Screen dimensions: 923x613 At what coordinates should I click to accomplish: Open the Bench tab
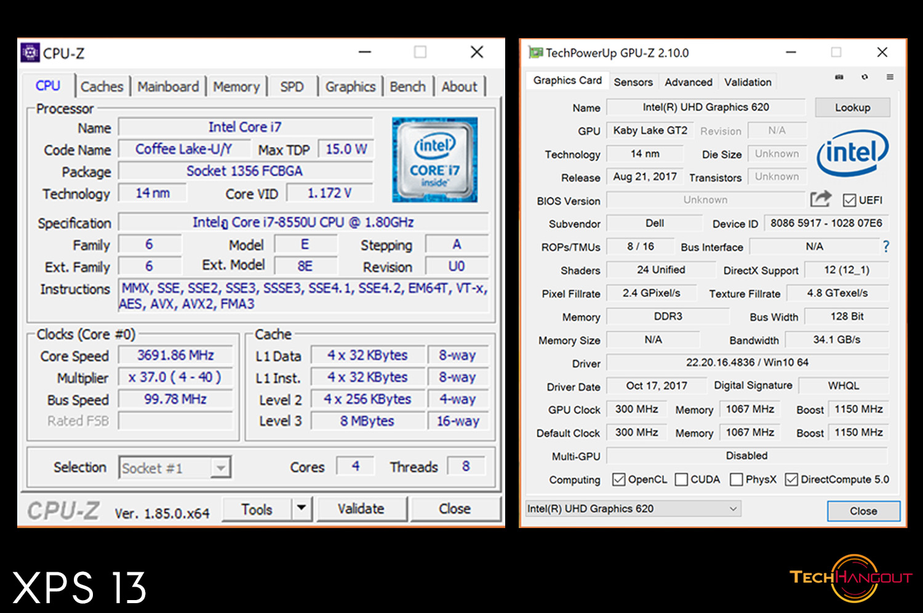pos(408,86)
